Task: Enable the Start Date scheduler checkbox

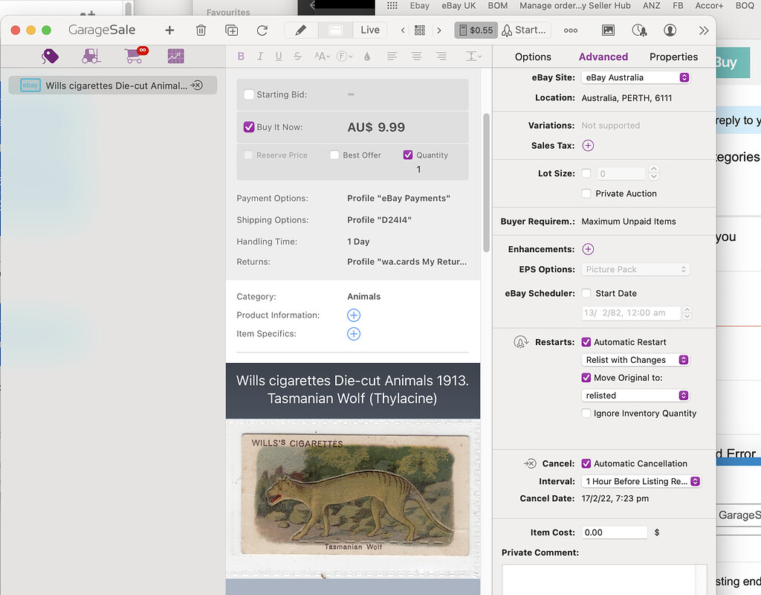Action: [586, 293]
